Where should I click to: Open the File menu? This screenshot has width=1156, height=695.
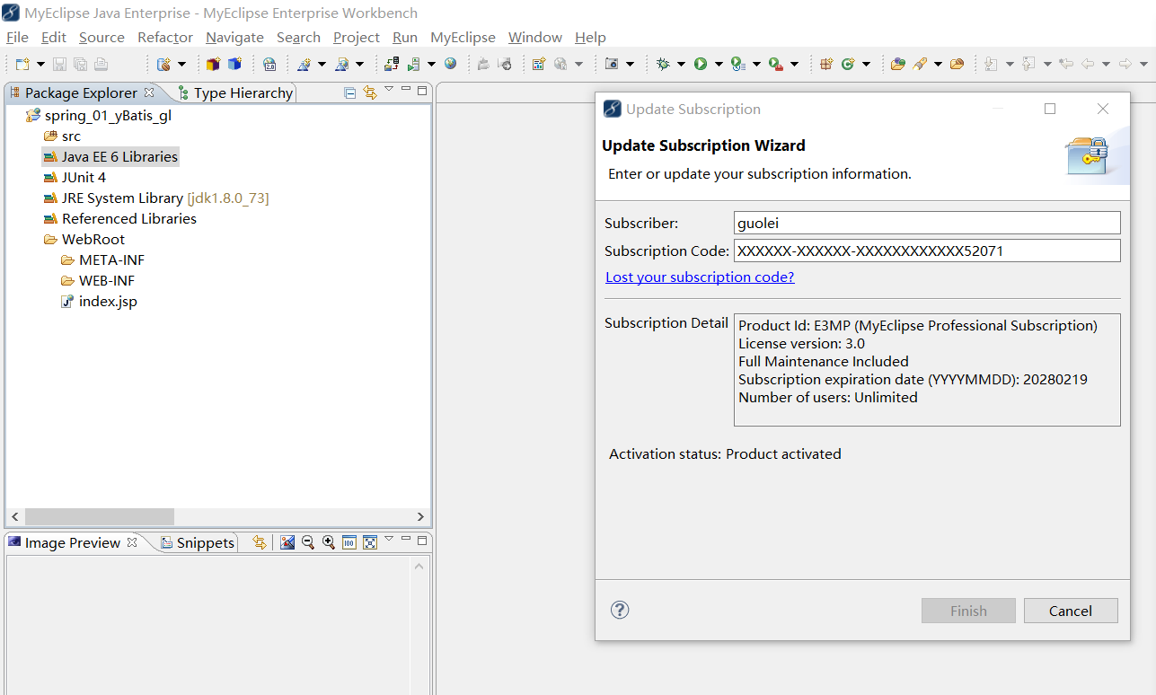click(17, 37)
